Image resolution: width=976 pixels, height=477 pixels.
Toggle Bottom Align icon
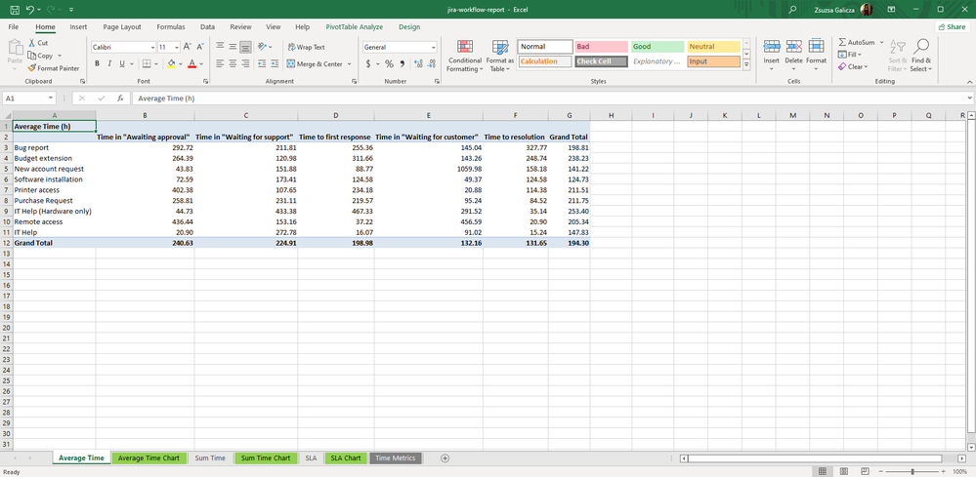click(x=245, y=47)
